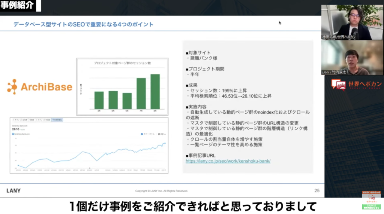384x214 pixels.
Task: Click the tallest green bar in session chart
Action: point(155,92)
